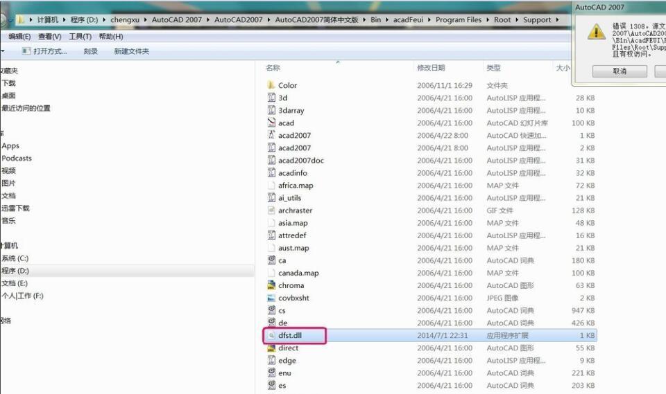Select 个人|工作 (F:) drive in navigation pane
The image size is (666, 394).
tap(22, 296)
